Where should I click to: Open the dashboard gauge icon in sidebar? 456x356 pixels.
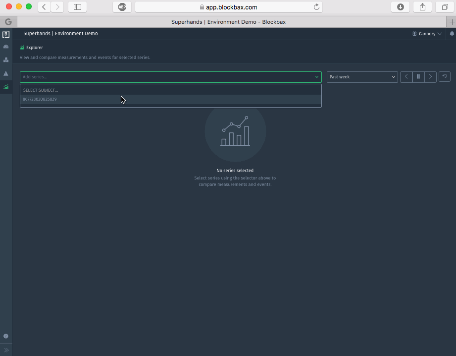6,47
